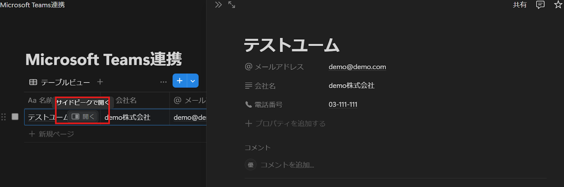Viewport: 564px width, 187px height.
Task: Click the メールアドレス property label
Action: tap(274, 67)
